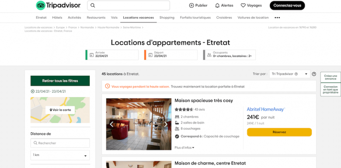Click the Réservez button
341x168 pixels.
pos(279,132)
